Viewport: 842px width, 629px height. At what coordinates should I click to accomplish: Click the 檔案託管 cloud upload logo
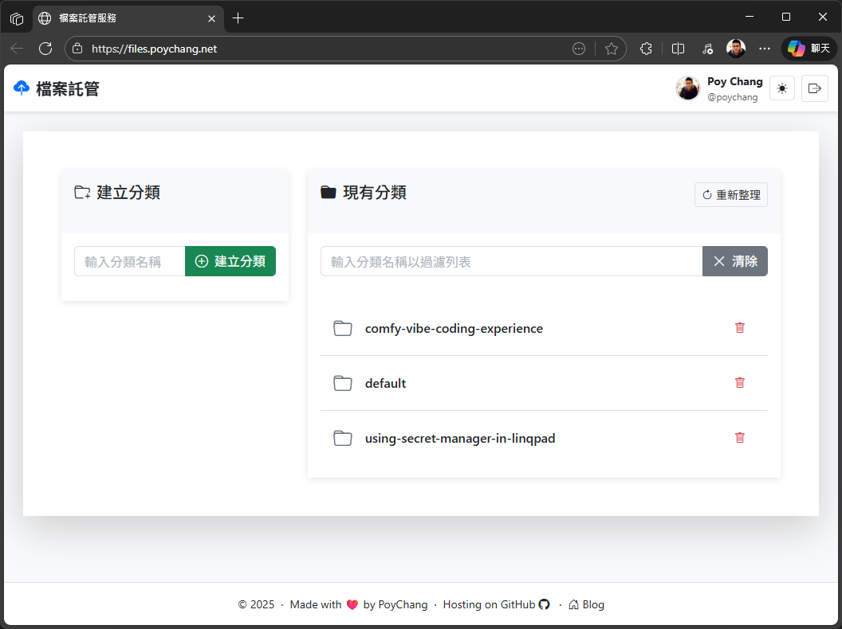tap(22, 88)
